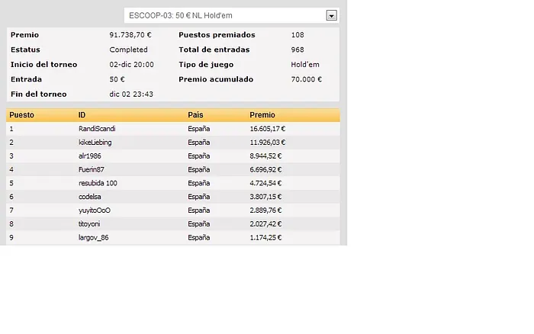Image resolution: width=534 pixels, height=334 pixels.
Task: Click the end time dic 02 23:43
Action: (x=131, y=95)
